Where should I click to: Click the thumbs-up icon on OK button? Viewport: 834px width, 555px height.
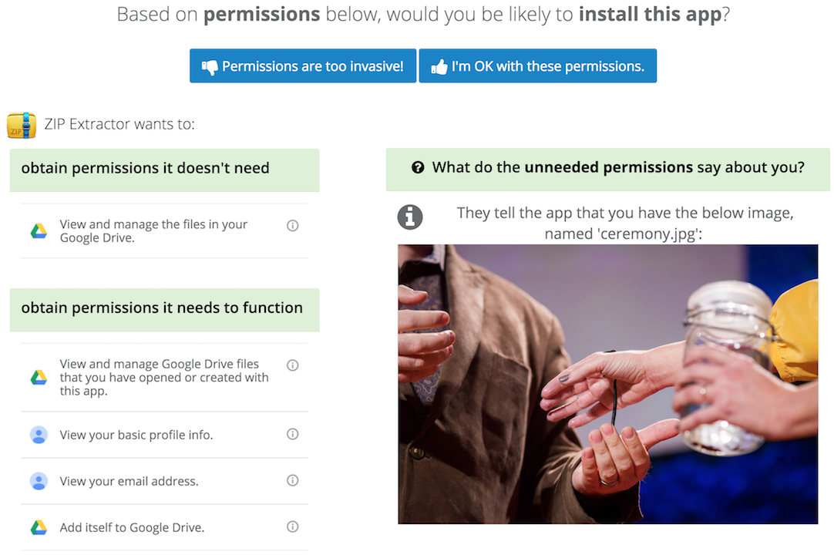[439, 67]
